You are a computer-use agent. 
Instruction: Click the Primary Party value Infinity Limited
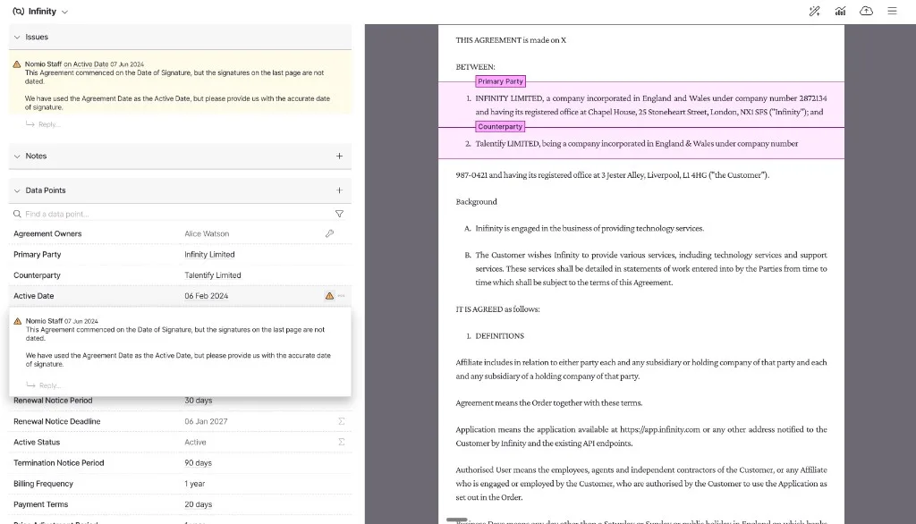click(x=209, y=255)
